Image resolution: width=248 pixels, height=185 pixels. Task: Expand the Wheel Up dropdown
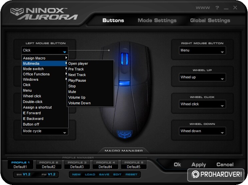[x=202, y=77]
